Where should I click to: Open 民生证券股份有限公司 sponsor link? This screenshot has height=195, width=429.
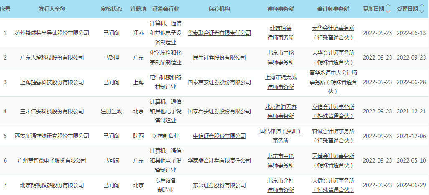coord(219,58)
